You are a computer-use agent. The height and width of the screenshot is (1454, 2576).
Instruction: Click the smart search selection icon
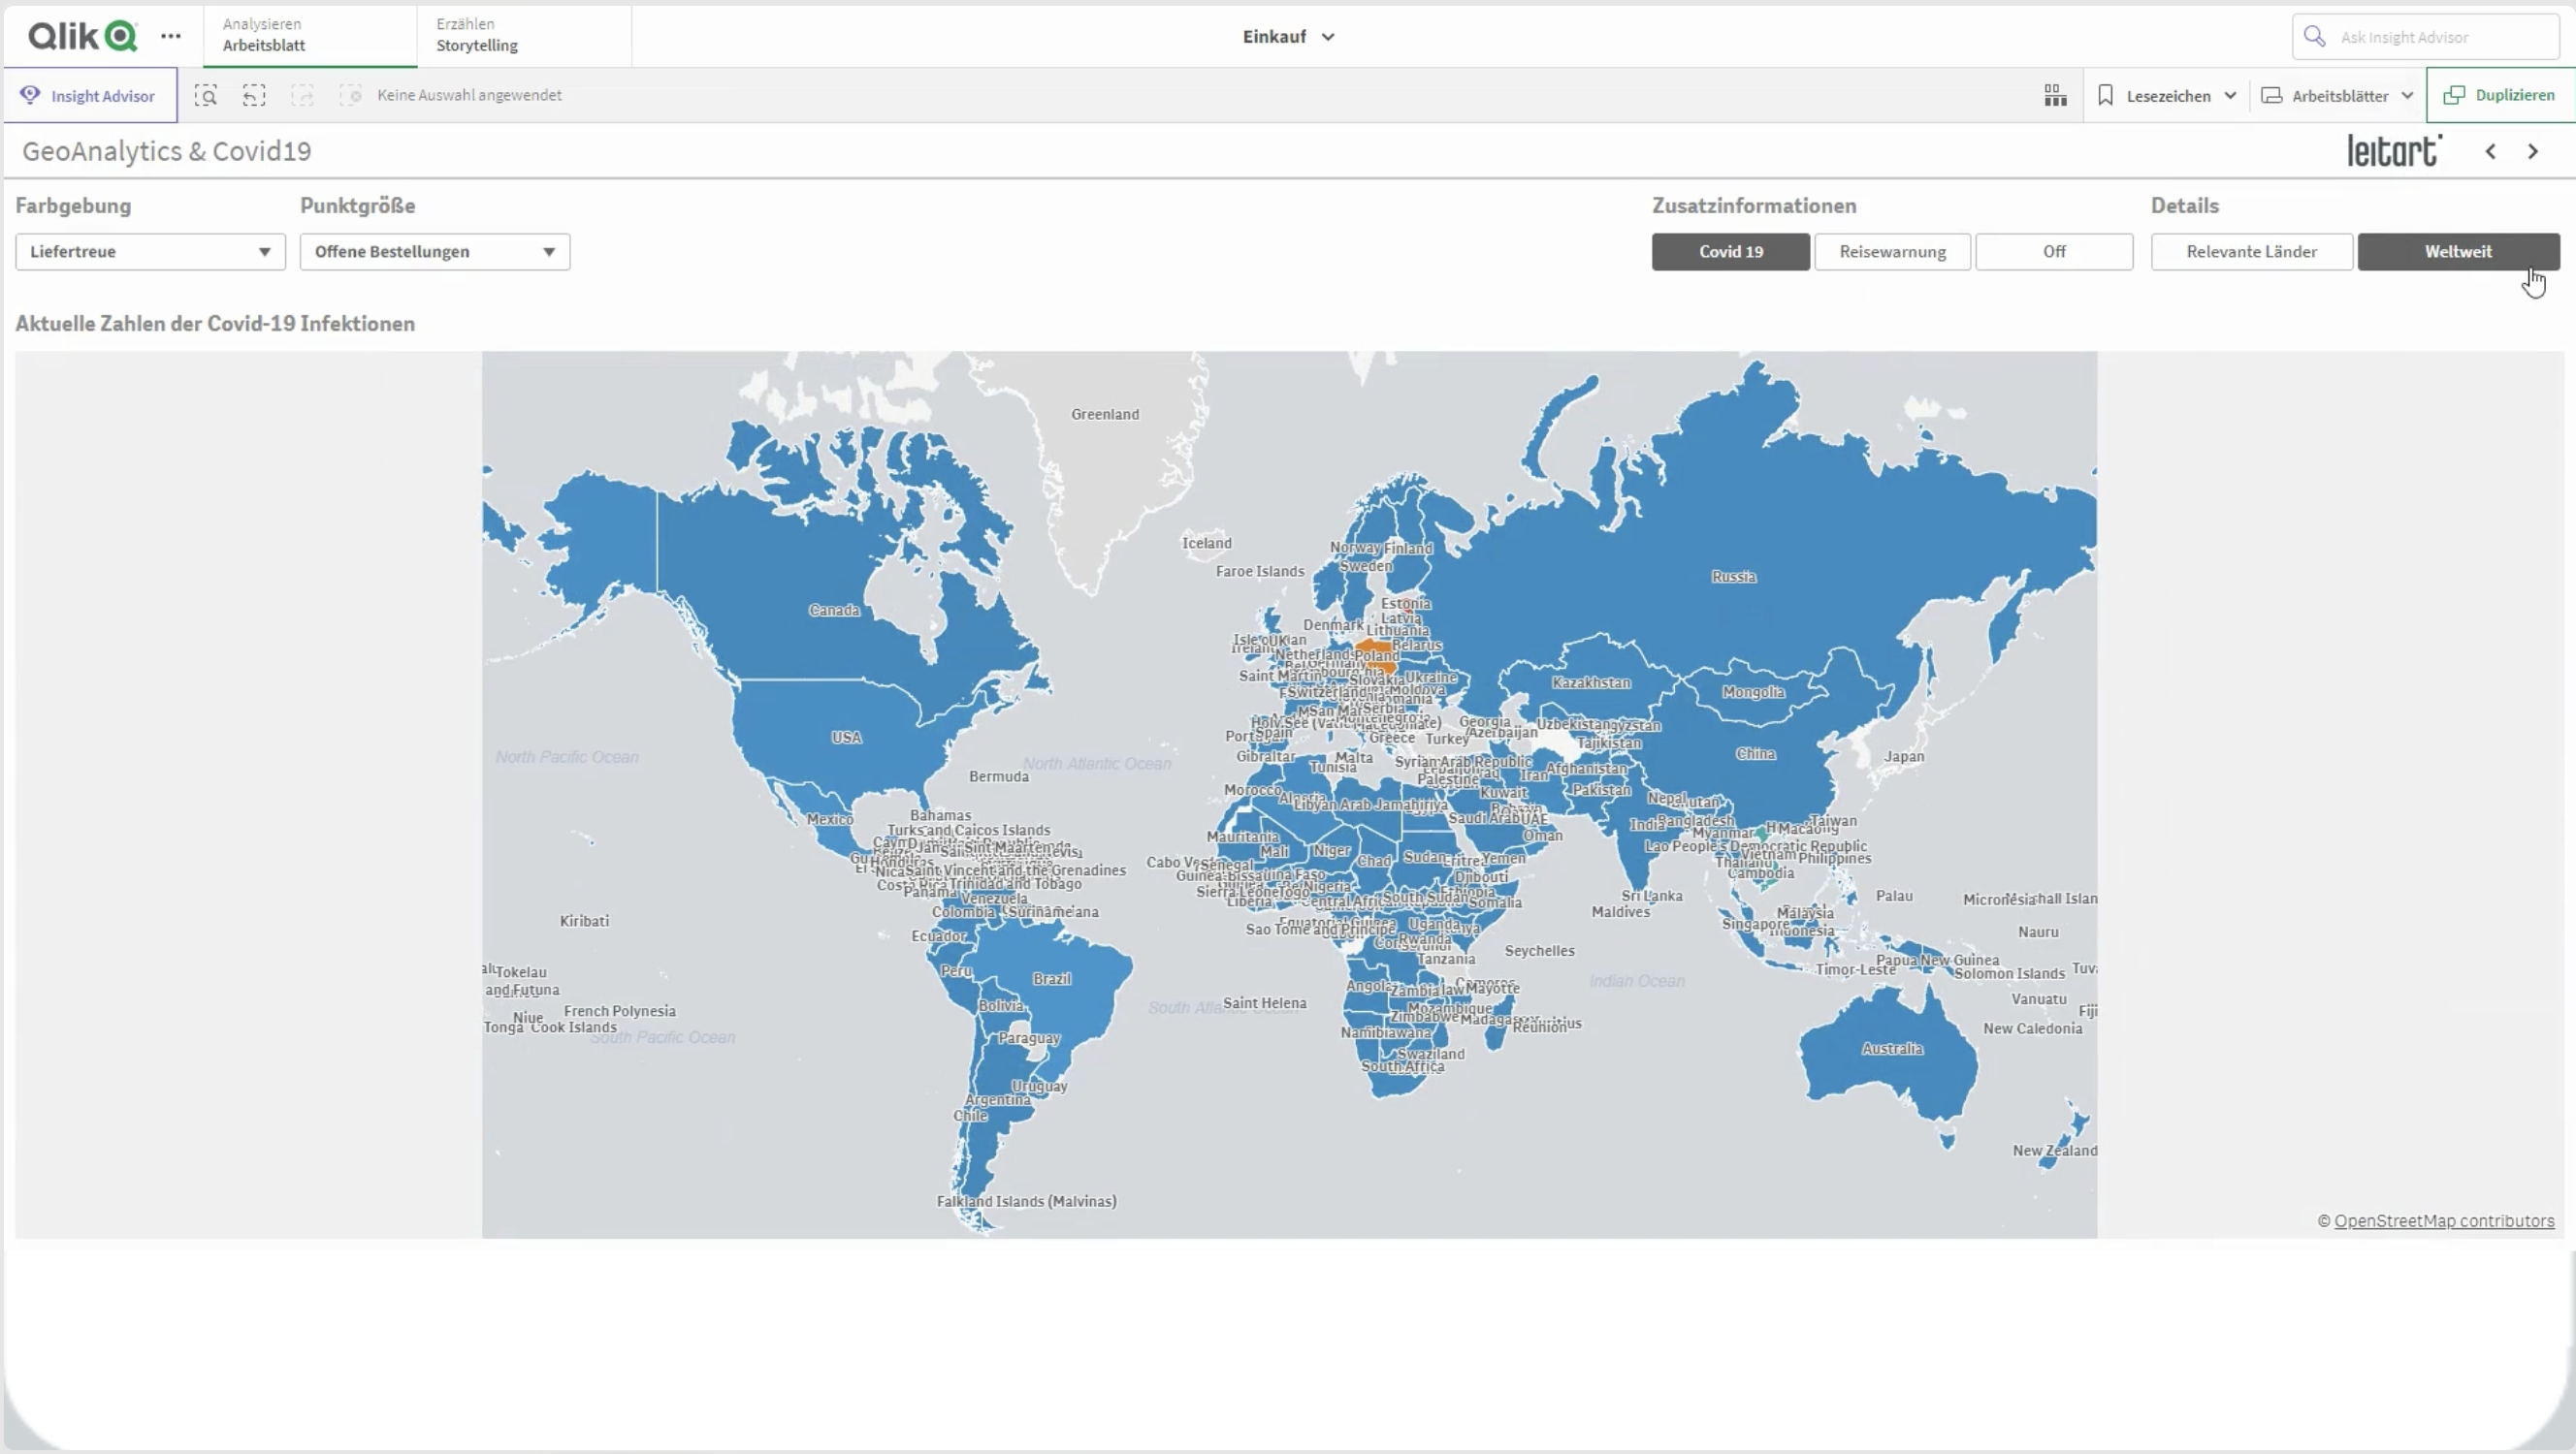point(206,95)
